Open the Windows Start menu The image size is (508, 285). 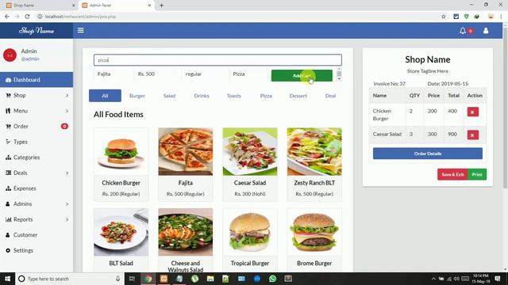click(x=7, y=279)
